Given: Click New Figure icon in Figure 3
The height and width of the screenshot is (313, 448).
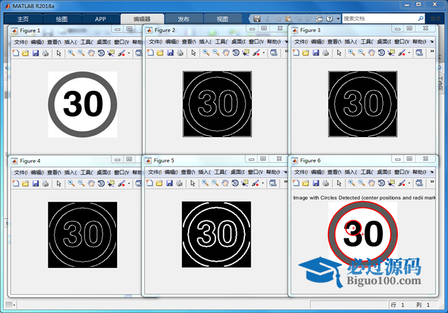Looking at the screenshot, I should click(x=296, y=53).
